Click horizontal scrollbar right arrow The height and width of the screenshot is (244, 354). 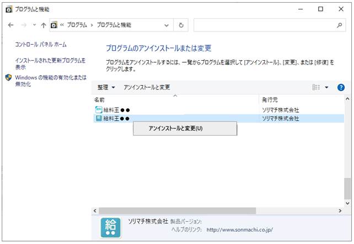(x=340, y=211)
